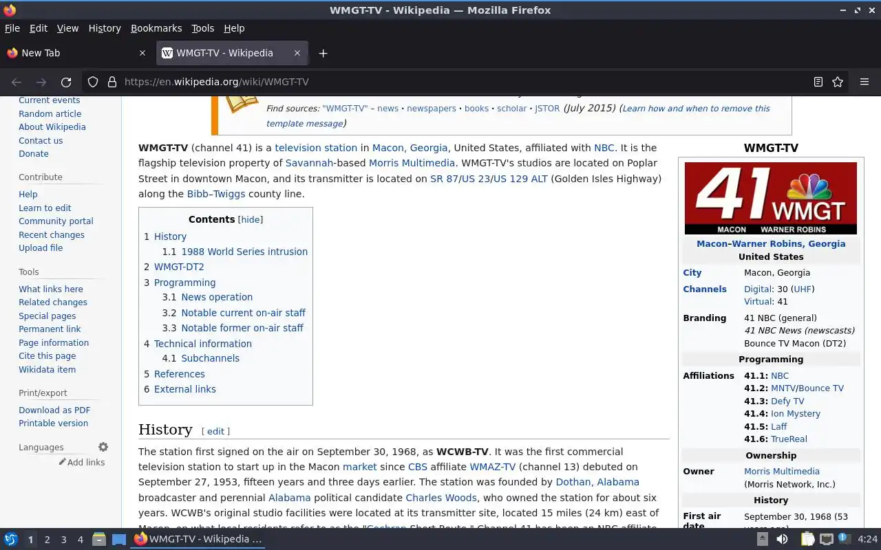Click the Donate sidebar link

[34, 154]
